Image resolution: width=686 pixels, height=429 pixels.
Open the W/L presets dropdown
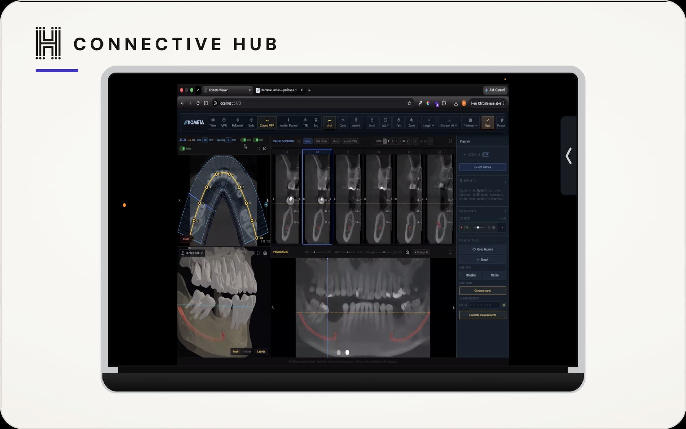(x=385, y=122)
